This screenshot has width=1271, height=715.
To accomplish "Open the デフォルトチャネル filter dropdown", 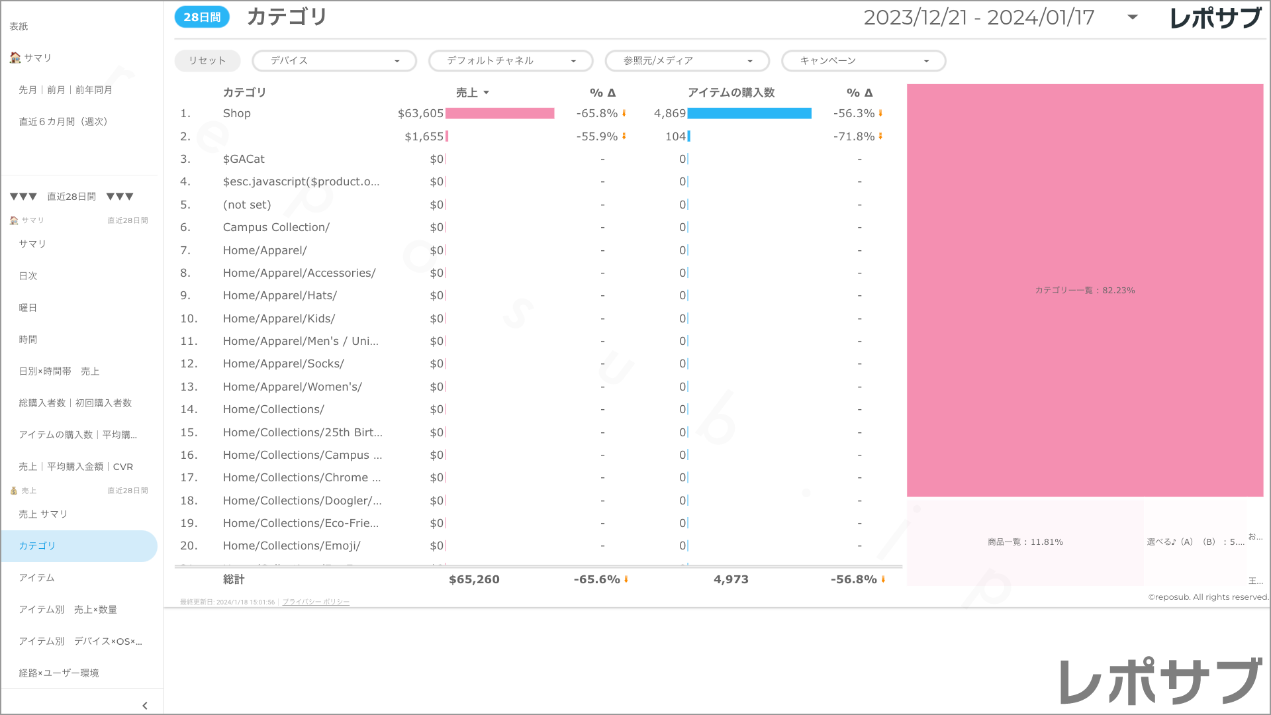I will (x=510, y=61).
